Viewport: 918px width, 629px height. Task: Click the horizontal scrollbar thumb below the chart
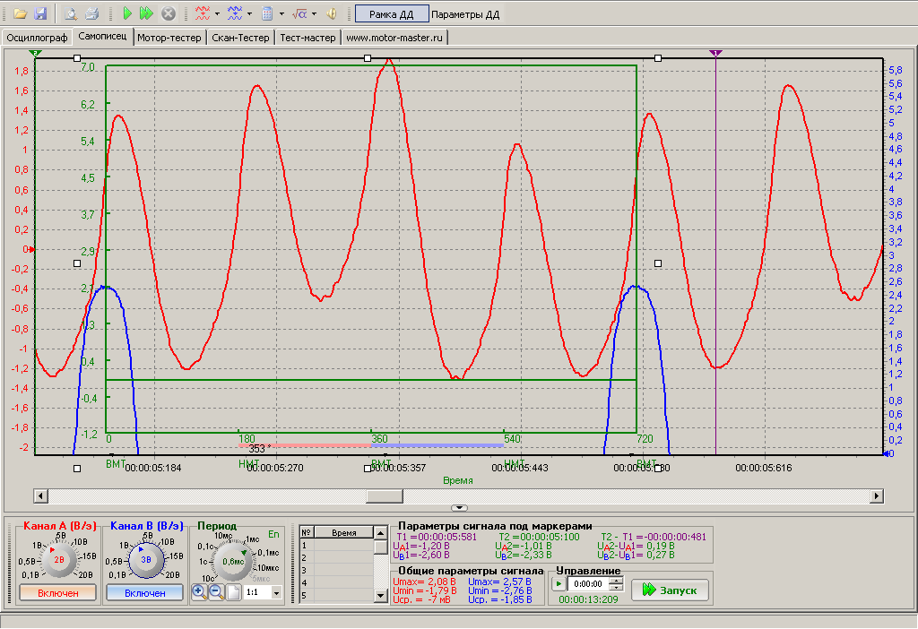(x=385, y=495)
